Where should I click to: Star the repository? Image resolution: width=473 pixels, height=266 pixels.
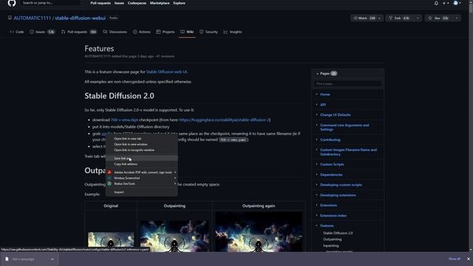click(x=439, y=18)
